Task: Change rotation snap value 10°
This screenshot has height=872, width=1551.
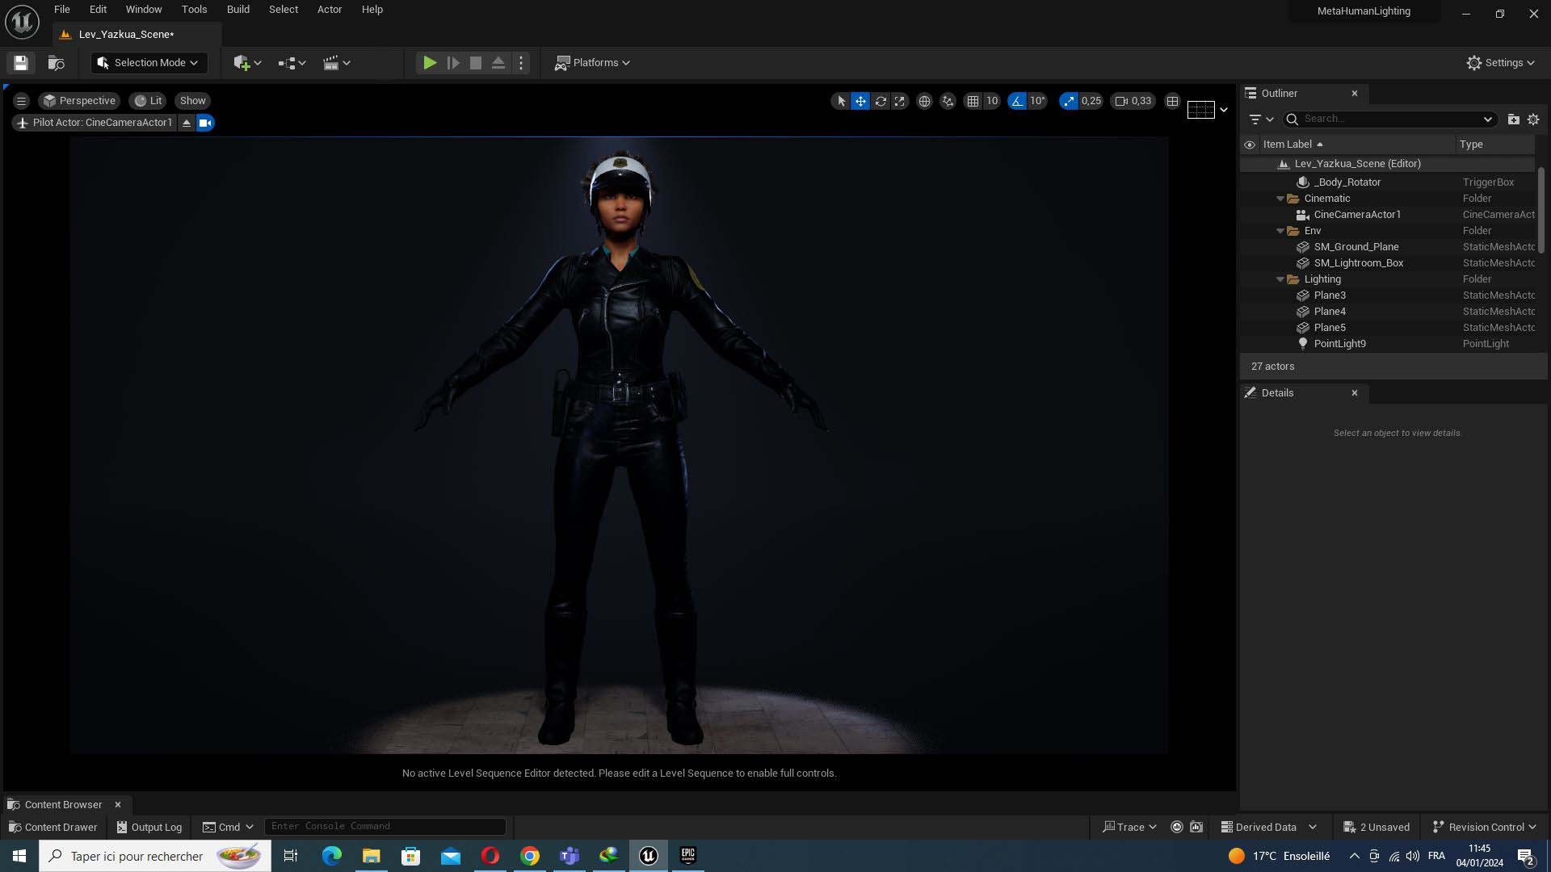Action: pyautogui.click(x=1037, y=101)
